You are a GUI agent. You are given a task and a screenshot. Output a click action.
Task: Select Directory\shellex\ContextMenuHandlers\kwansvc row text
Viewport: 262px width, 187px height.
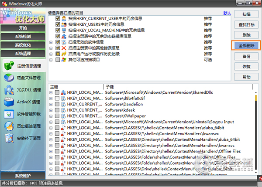click(x=170, y=146)
